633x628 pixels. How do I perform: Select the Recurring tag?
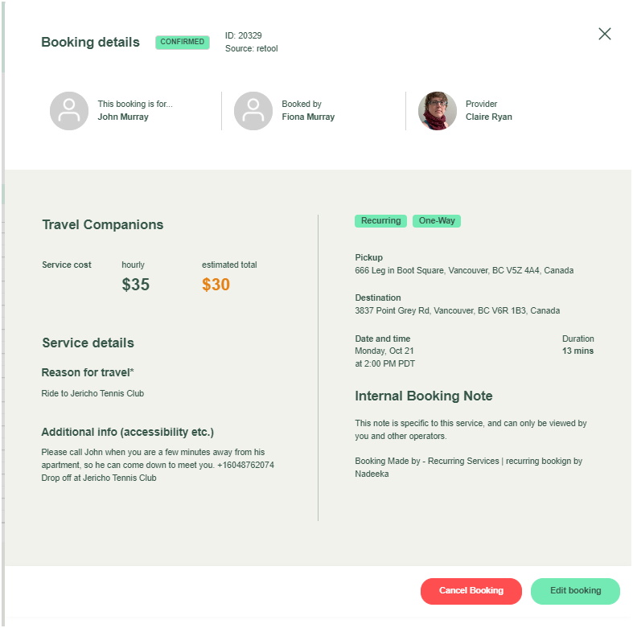click(x=381, y=221)
